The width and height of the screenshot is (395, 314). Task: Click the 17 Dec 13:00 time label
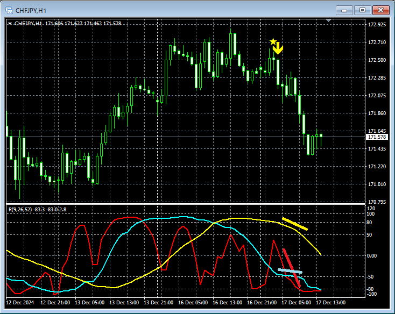coord(331,302)
